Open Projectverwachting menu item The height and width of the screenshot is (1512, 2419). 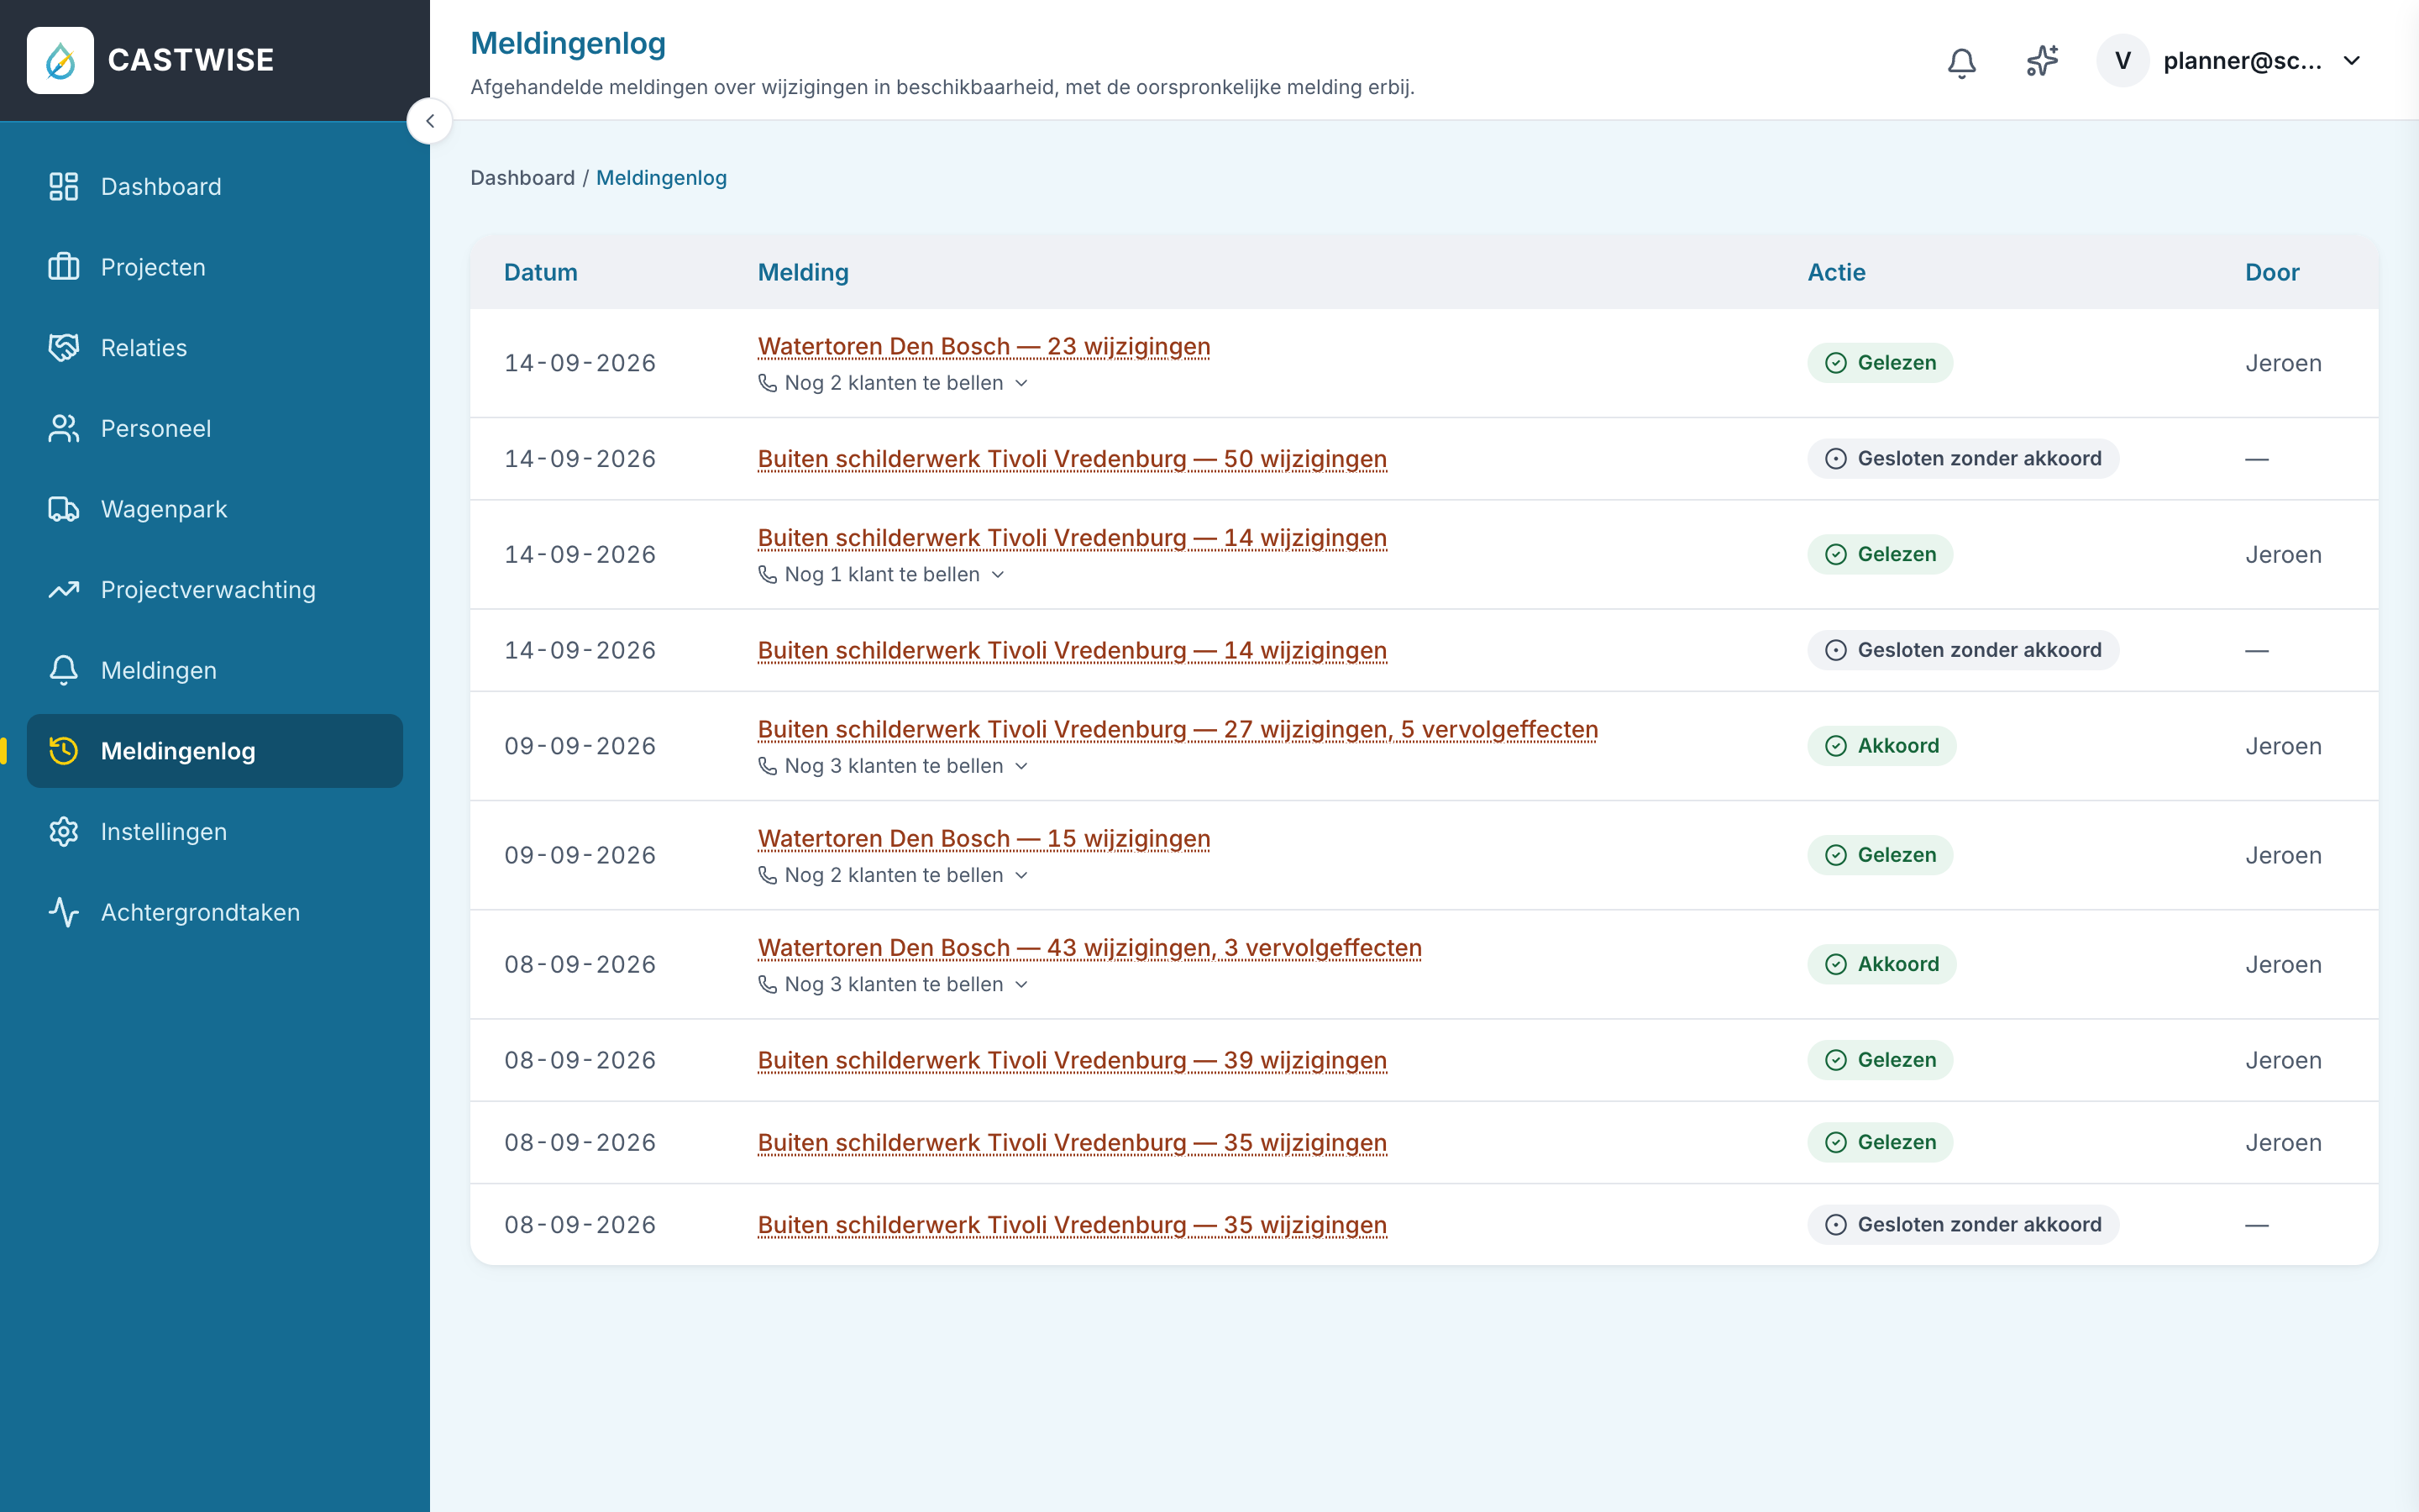(215, 590)
